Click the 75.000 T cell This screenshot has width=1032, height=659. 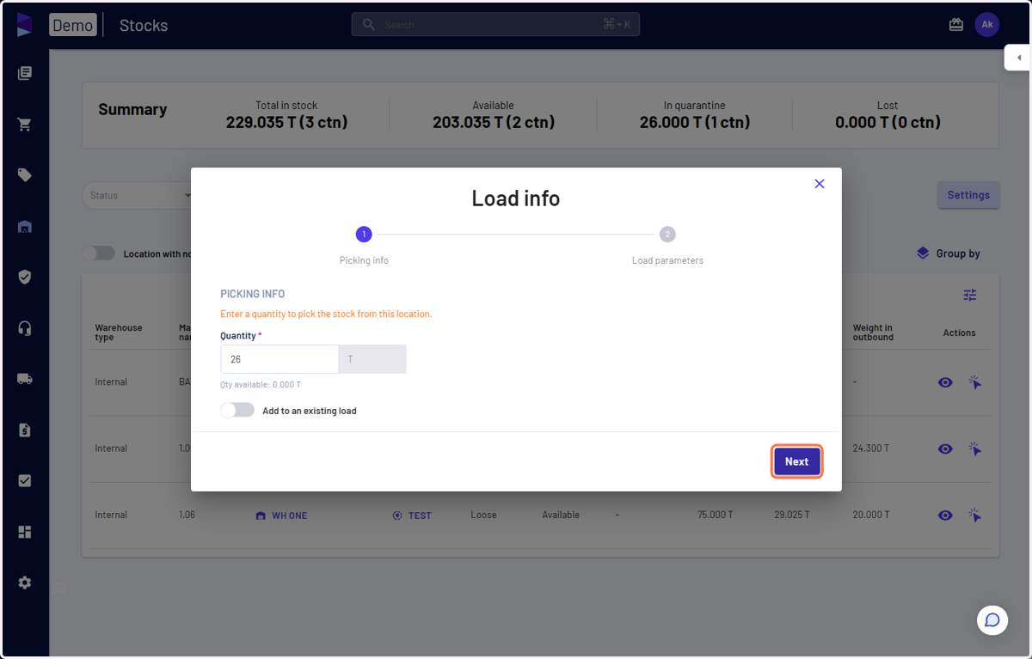[715, 515]
